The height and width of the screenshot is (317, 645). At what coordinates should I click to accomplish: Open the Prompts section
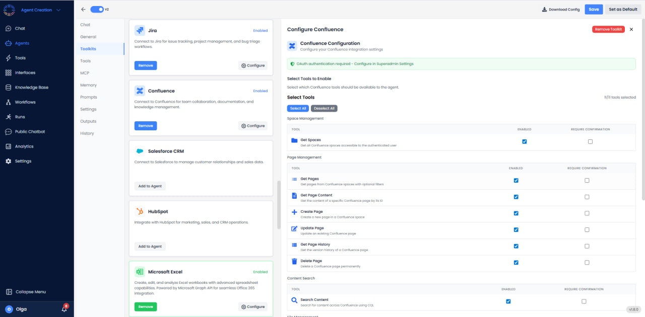pyautogui.click(x=88, y=97)
